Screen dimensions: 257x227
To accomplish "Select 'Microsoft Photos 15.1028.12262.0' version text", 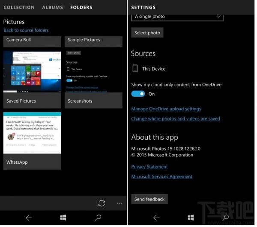I will coord(166,149).
